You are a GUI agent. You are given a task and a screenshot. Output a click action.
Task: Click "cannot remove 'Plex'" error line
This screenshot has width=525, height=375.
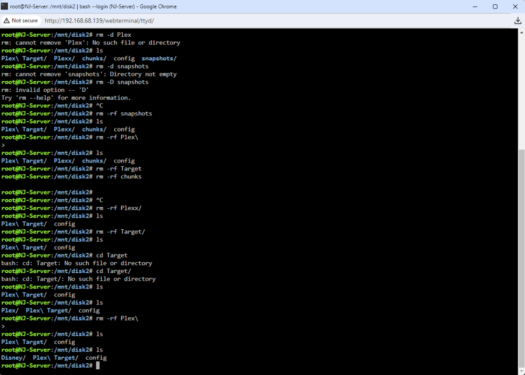[x=91, y=43]
